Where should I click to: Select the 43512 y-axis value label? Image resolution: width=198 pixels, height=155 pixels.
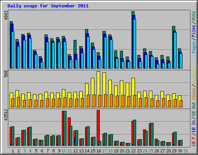coord(6,115)
